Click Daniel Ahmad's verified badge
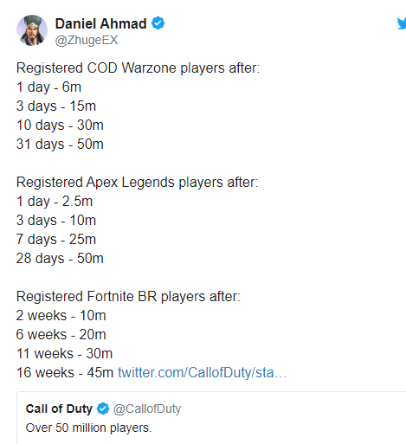Screen dimensions: 406x444 click(x=158, y=23)
